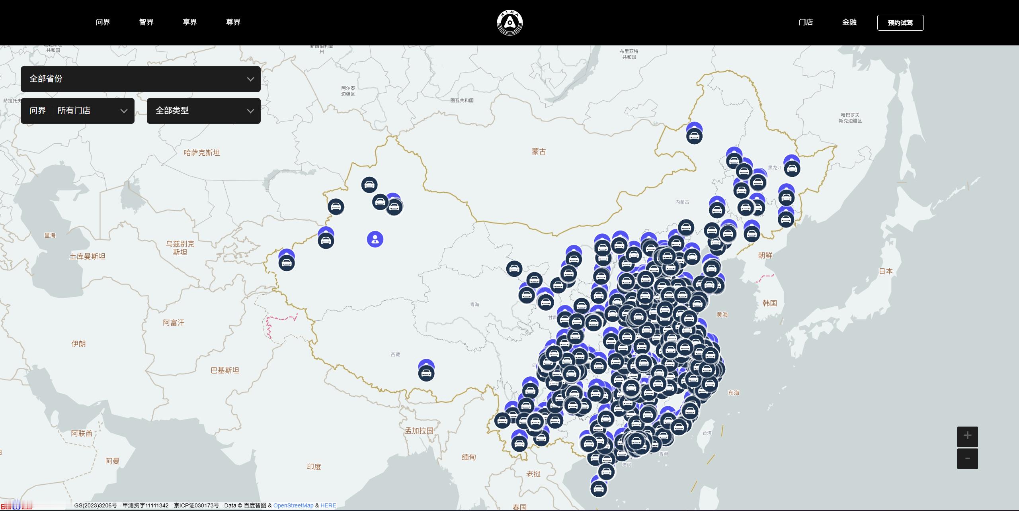
Task: Click the 阿曼 map label
Action: 112,461
